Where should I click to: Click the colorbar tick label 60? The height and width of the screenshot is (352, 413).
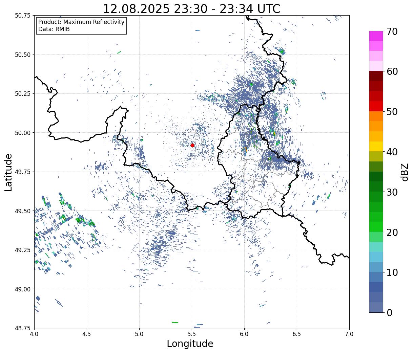click(392, 71)
